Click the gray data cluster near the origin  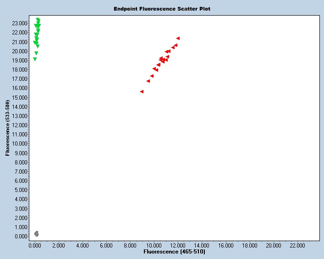pos(37,234)
